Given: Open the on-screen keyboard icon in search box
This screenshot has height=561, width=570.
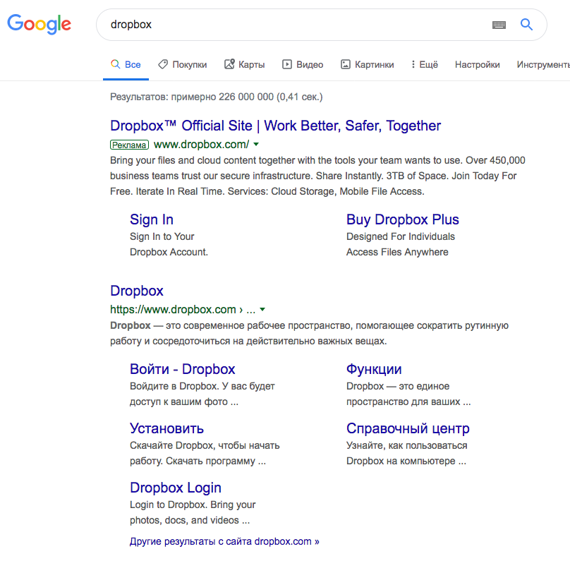Looking at the screenshot, I should pyautogui.click(x=499, y=25).
